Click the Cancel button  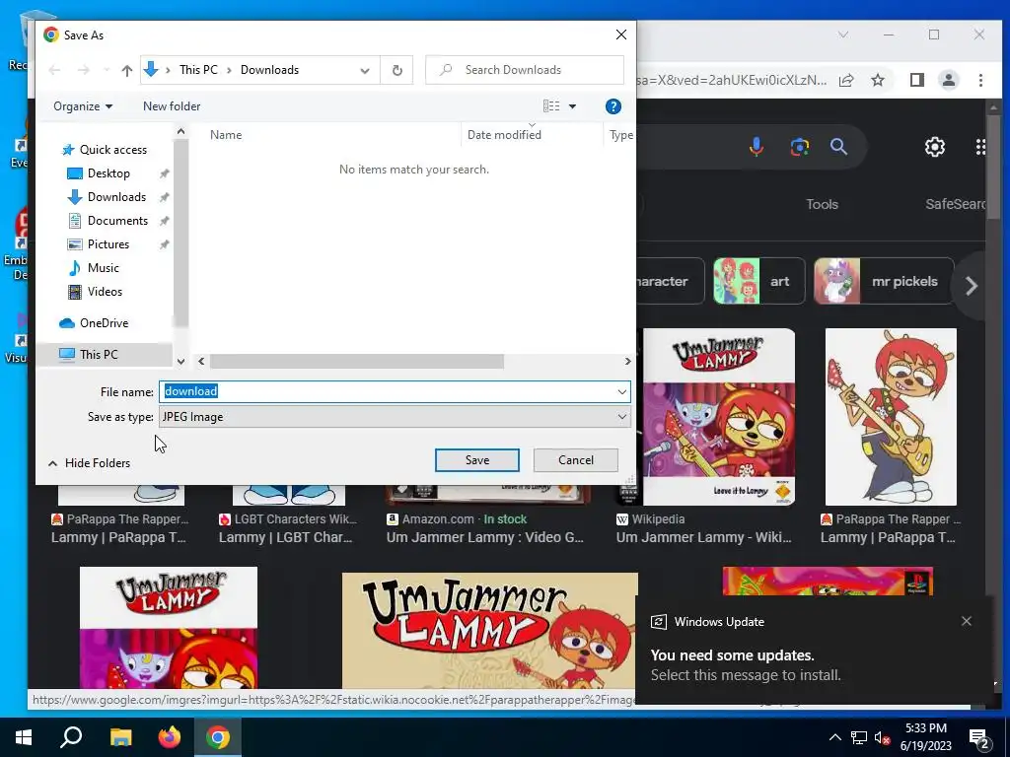click(x=576, y=460)
